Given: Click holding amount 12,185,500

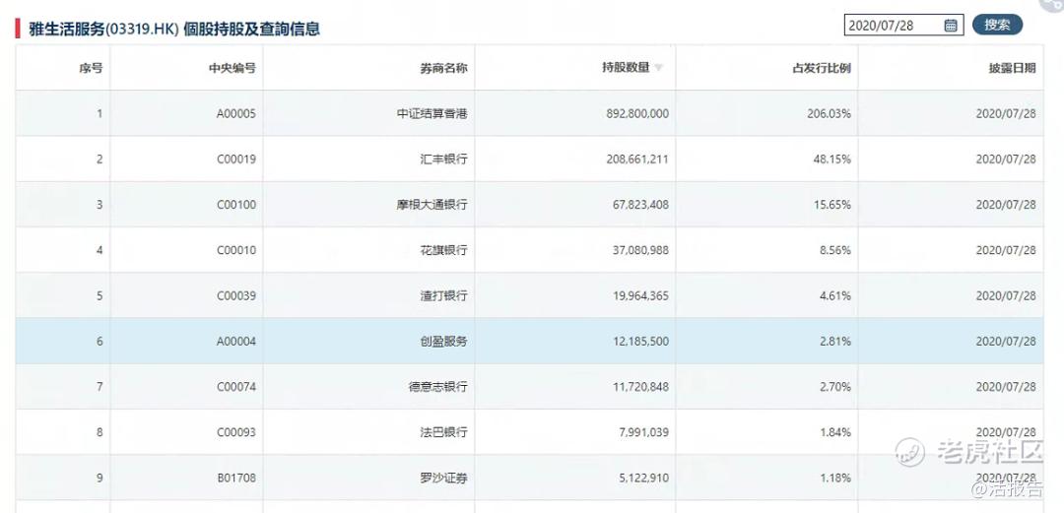Looking at the screenshot, I should [640, 341].
